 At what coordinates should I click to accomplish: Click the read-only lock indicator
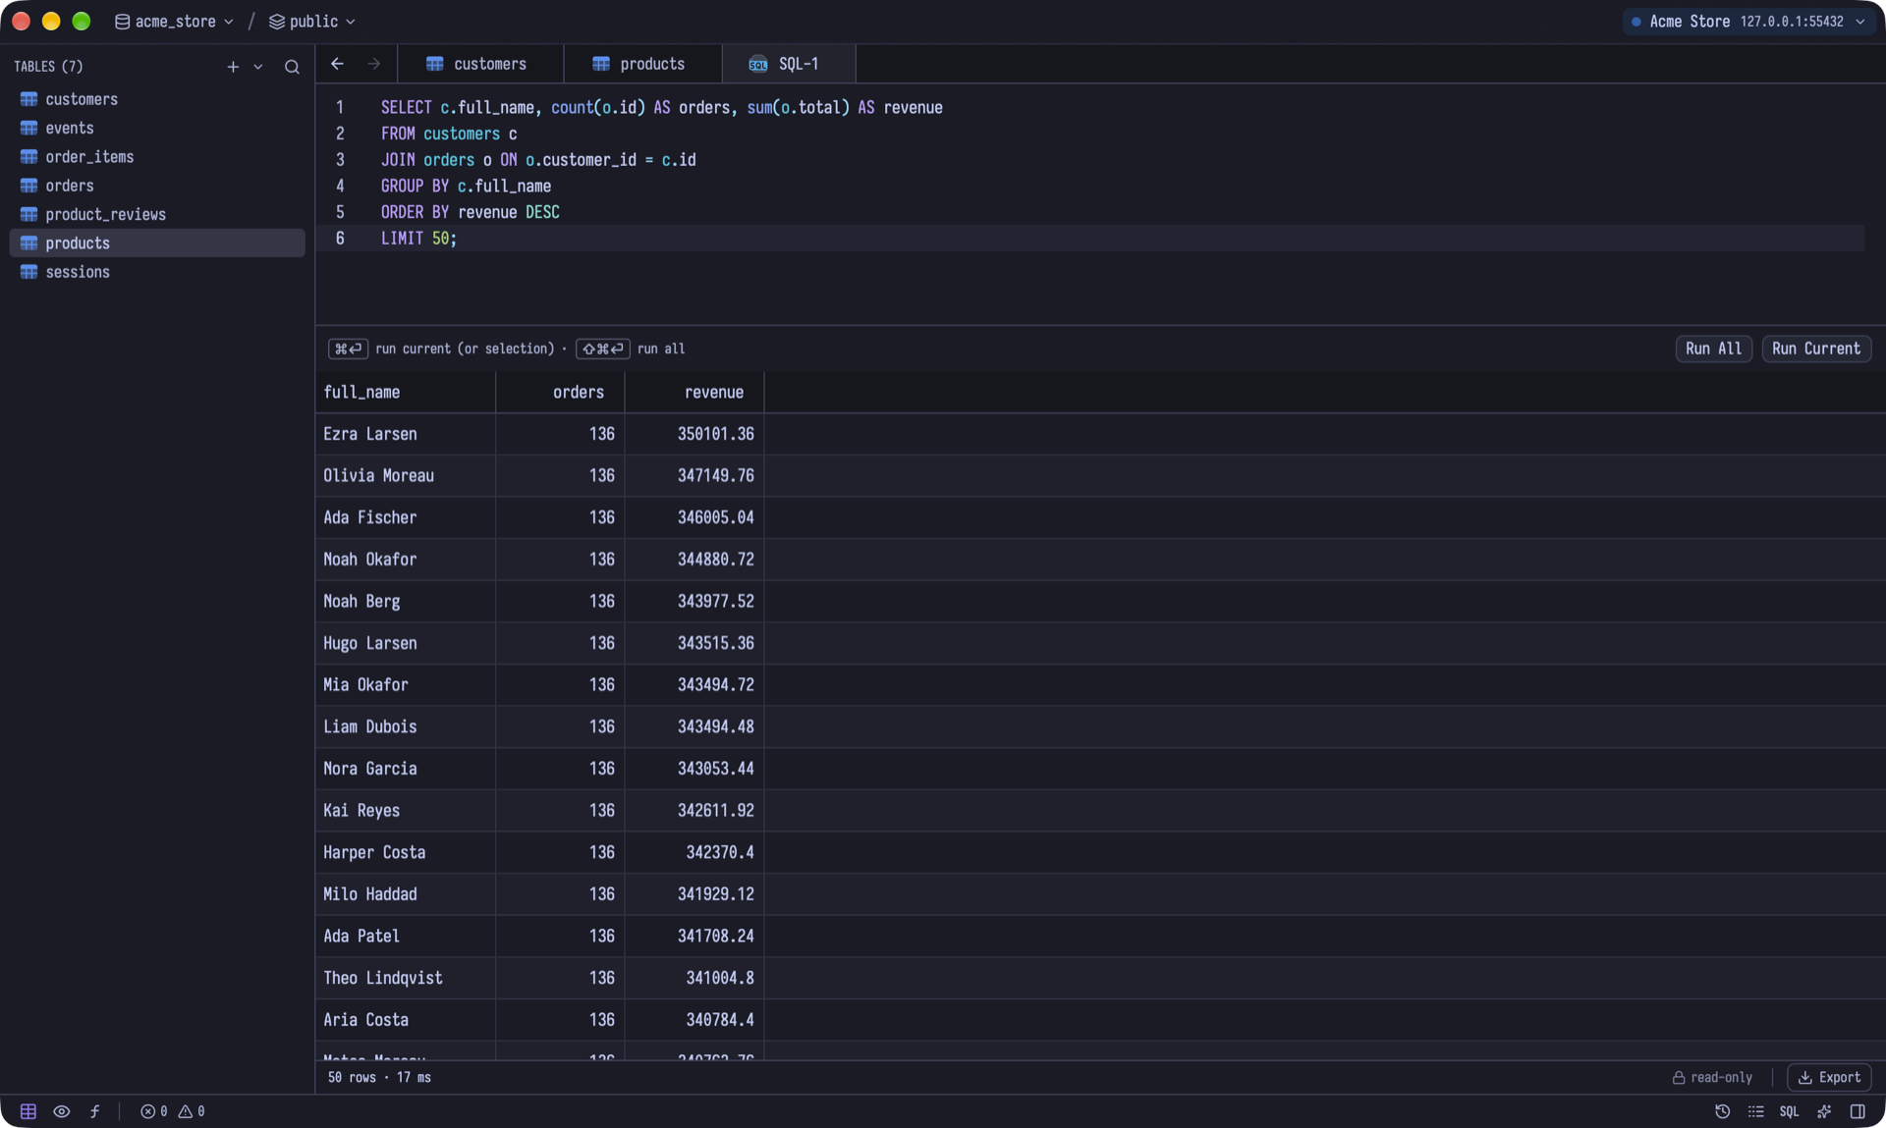tap(1712, 1078)
